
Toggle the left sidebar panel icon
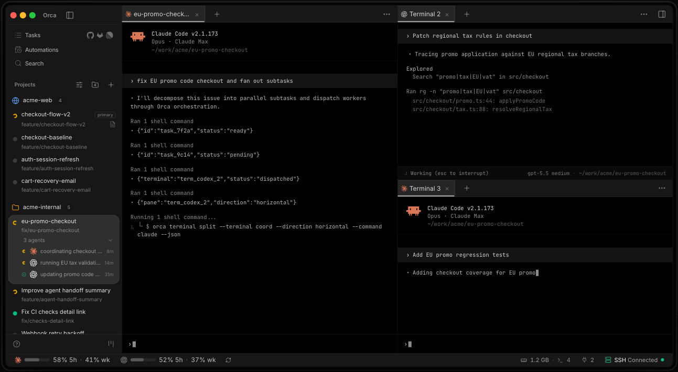(70, 15)
